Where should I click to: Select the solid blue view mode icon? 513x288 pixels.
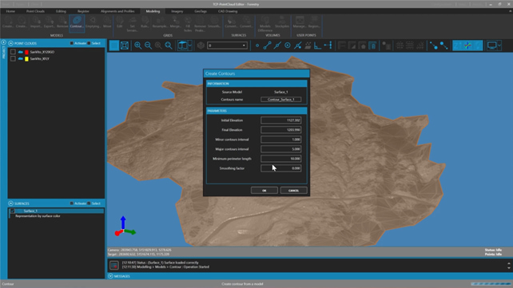tap(113, 45)
